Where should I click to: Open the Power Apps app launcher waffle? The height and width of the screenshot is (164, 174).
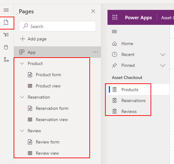point(115,17)
